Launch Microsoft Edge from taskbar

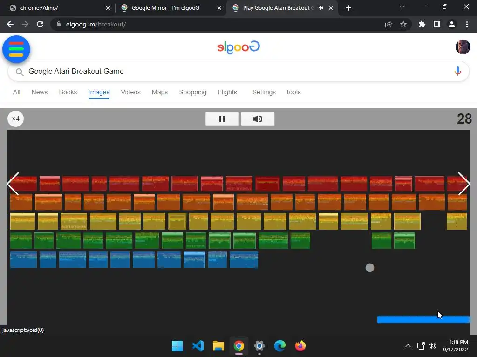point(280,346)
